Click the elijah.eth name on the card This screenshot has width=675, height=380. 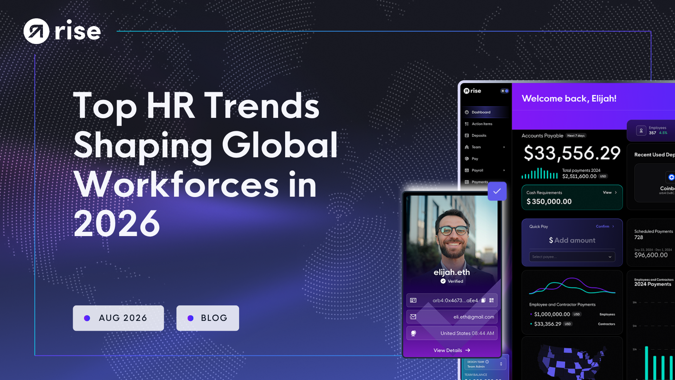coord(452,272)
